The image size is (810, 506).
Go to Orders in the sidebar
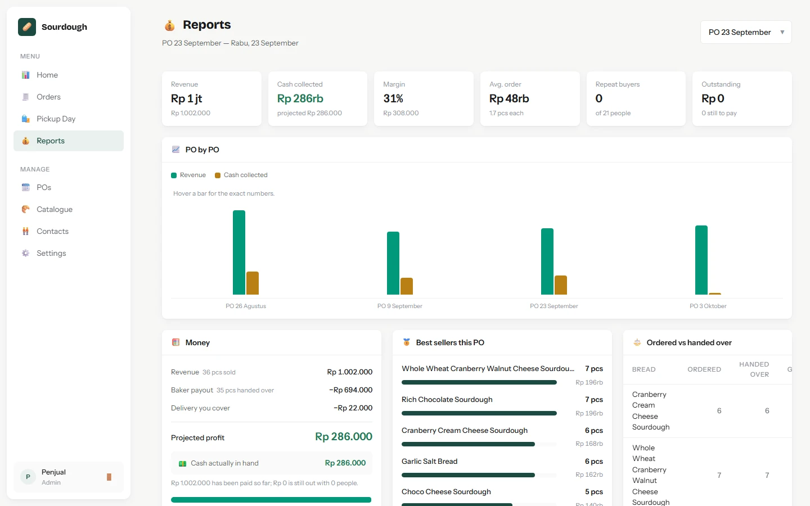69,97
